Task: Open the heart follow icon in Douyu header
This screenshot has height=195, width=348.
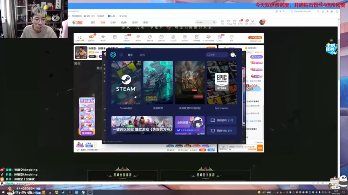Action: coord(228,22)
